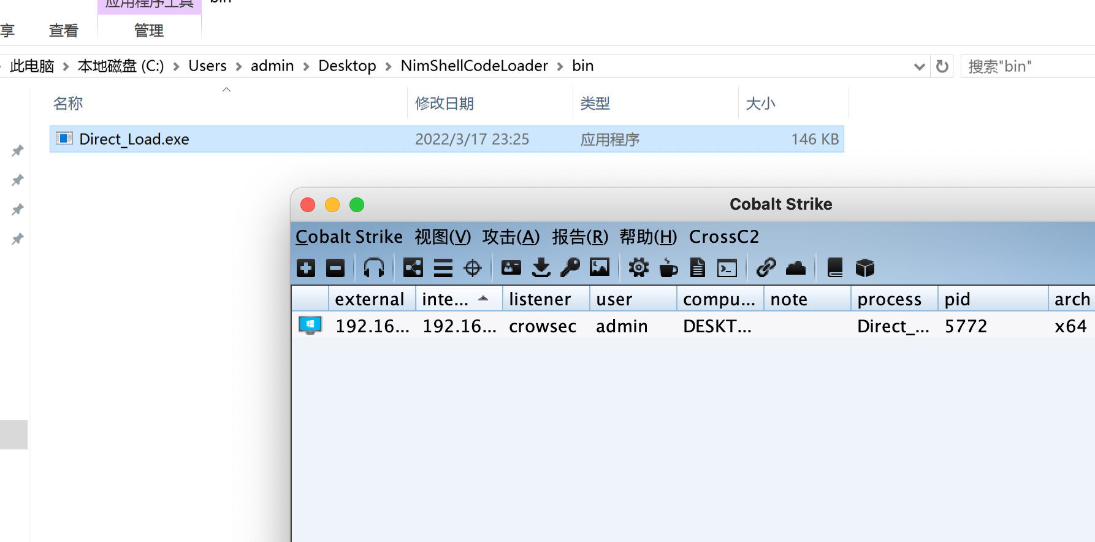Switch to session table view with three-lines icon
The image size is (1095, 542).
(x=443, y=268)
